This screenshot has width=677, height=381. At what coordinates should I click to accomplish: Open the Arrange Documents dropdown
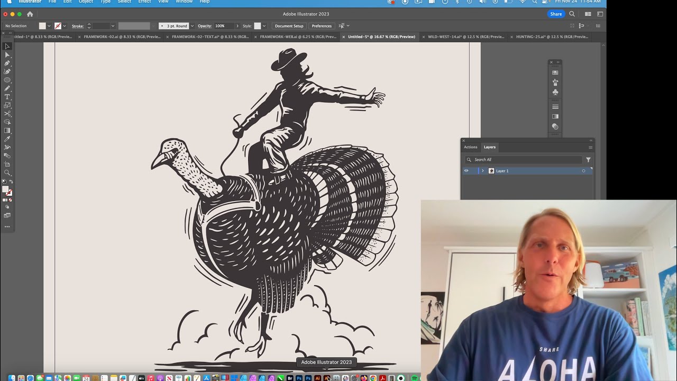click(588, 14)
